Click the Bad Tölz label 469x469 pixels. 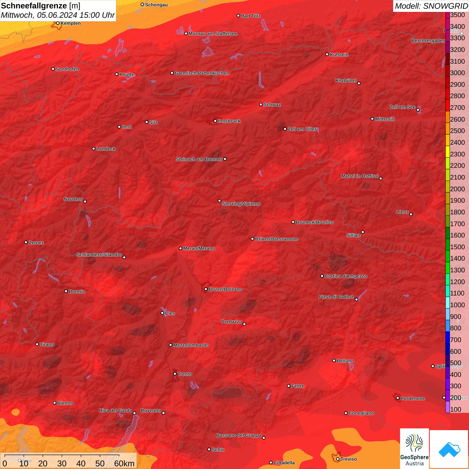tap(251, 16)
